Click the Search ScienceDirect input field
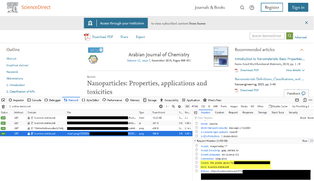This screenshot has height=181, width=314. click(267, 36)
